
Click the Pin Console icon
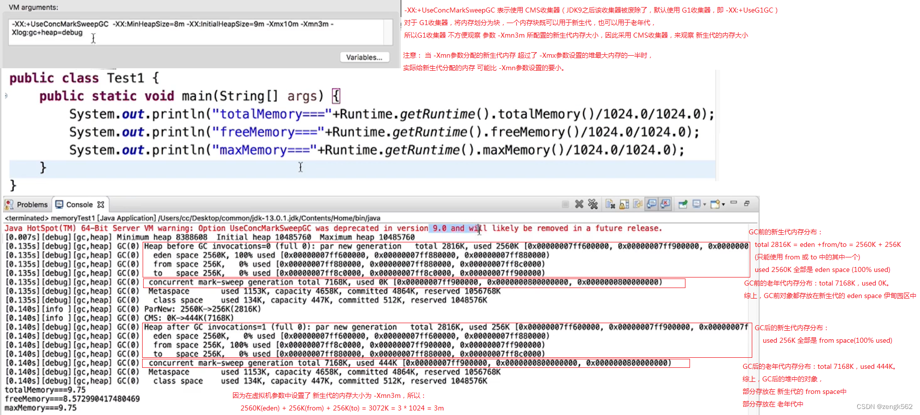coord(683,204)
